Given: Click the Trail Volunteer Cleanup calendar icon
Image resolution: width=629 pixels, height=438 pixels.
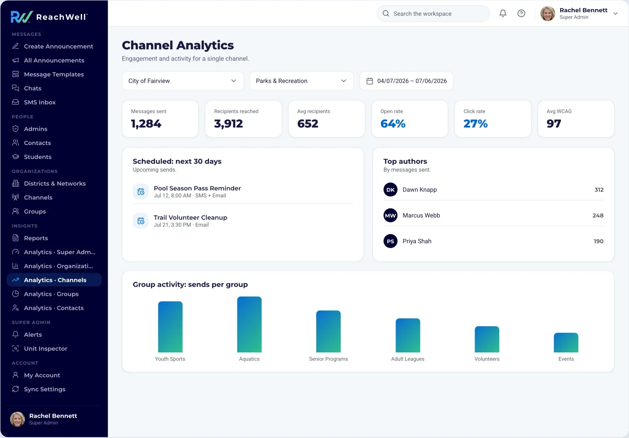Looking at the screenshot, I should tap(141, 221).
